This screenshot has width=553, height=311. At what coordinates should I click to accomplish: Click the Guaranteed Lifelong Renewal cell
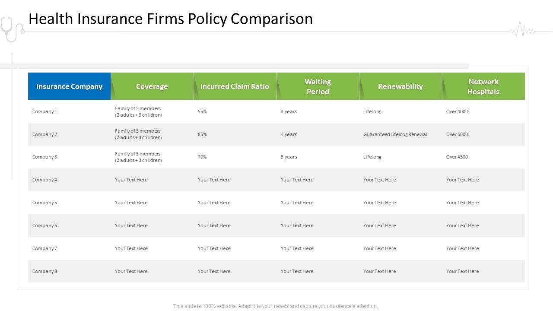point(395,134)
